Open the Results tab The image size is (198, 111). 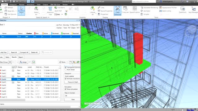(14, 57)
